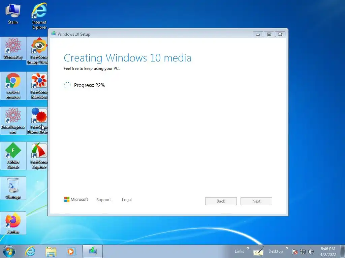Image resolution: width=345 pixels, height=258 pixels.
Task: Select the Fiddler Classic desktop shortcut
Action: pos(13,156)
